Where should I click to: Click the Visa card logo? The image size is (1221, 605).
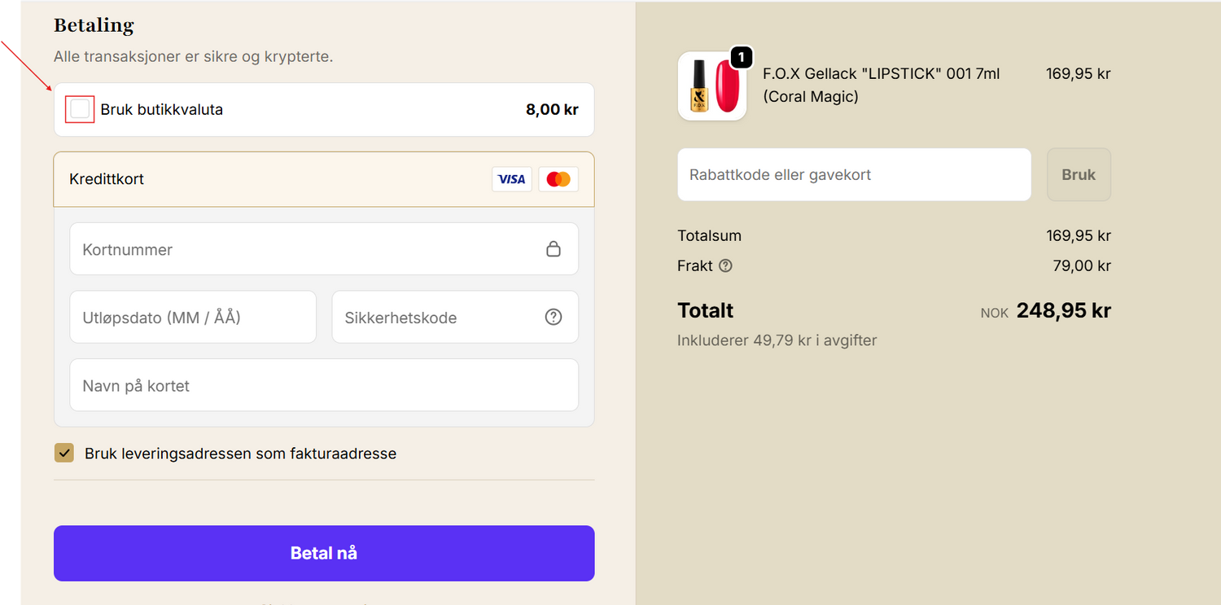tap(511, 179)
